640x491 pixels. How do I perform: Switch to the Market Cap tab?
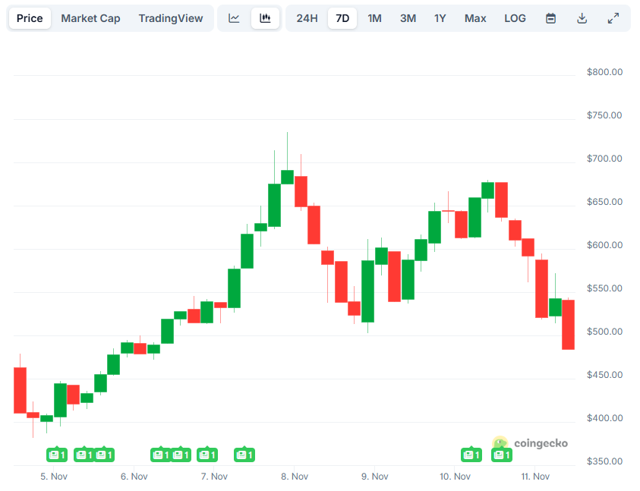[90, 17]
